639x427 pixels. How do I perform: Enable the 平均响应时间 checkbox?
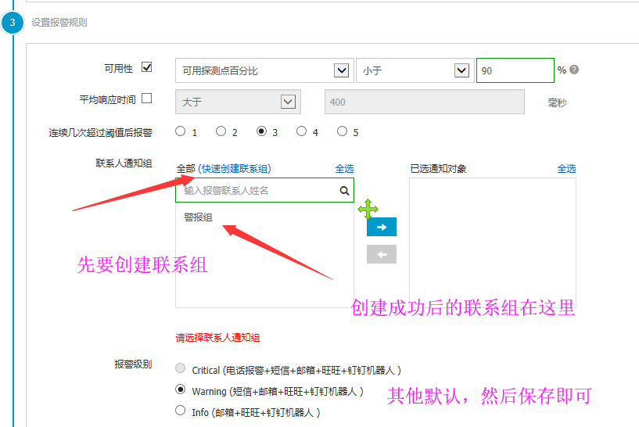coord(147,99)
